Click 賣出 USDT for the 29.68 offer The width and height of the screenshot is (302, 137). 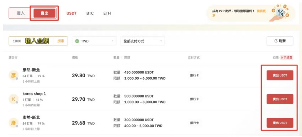(x=280, y=123)
